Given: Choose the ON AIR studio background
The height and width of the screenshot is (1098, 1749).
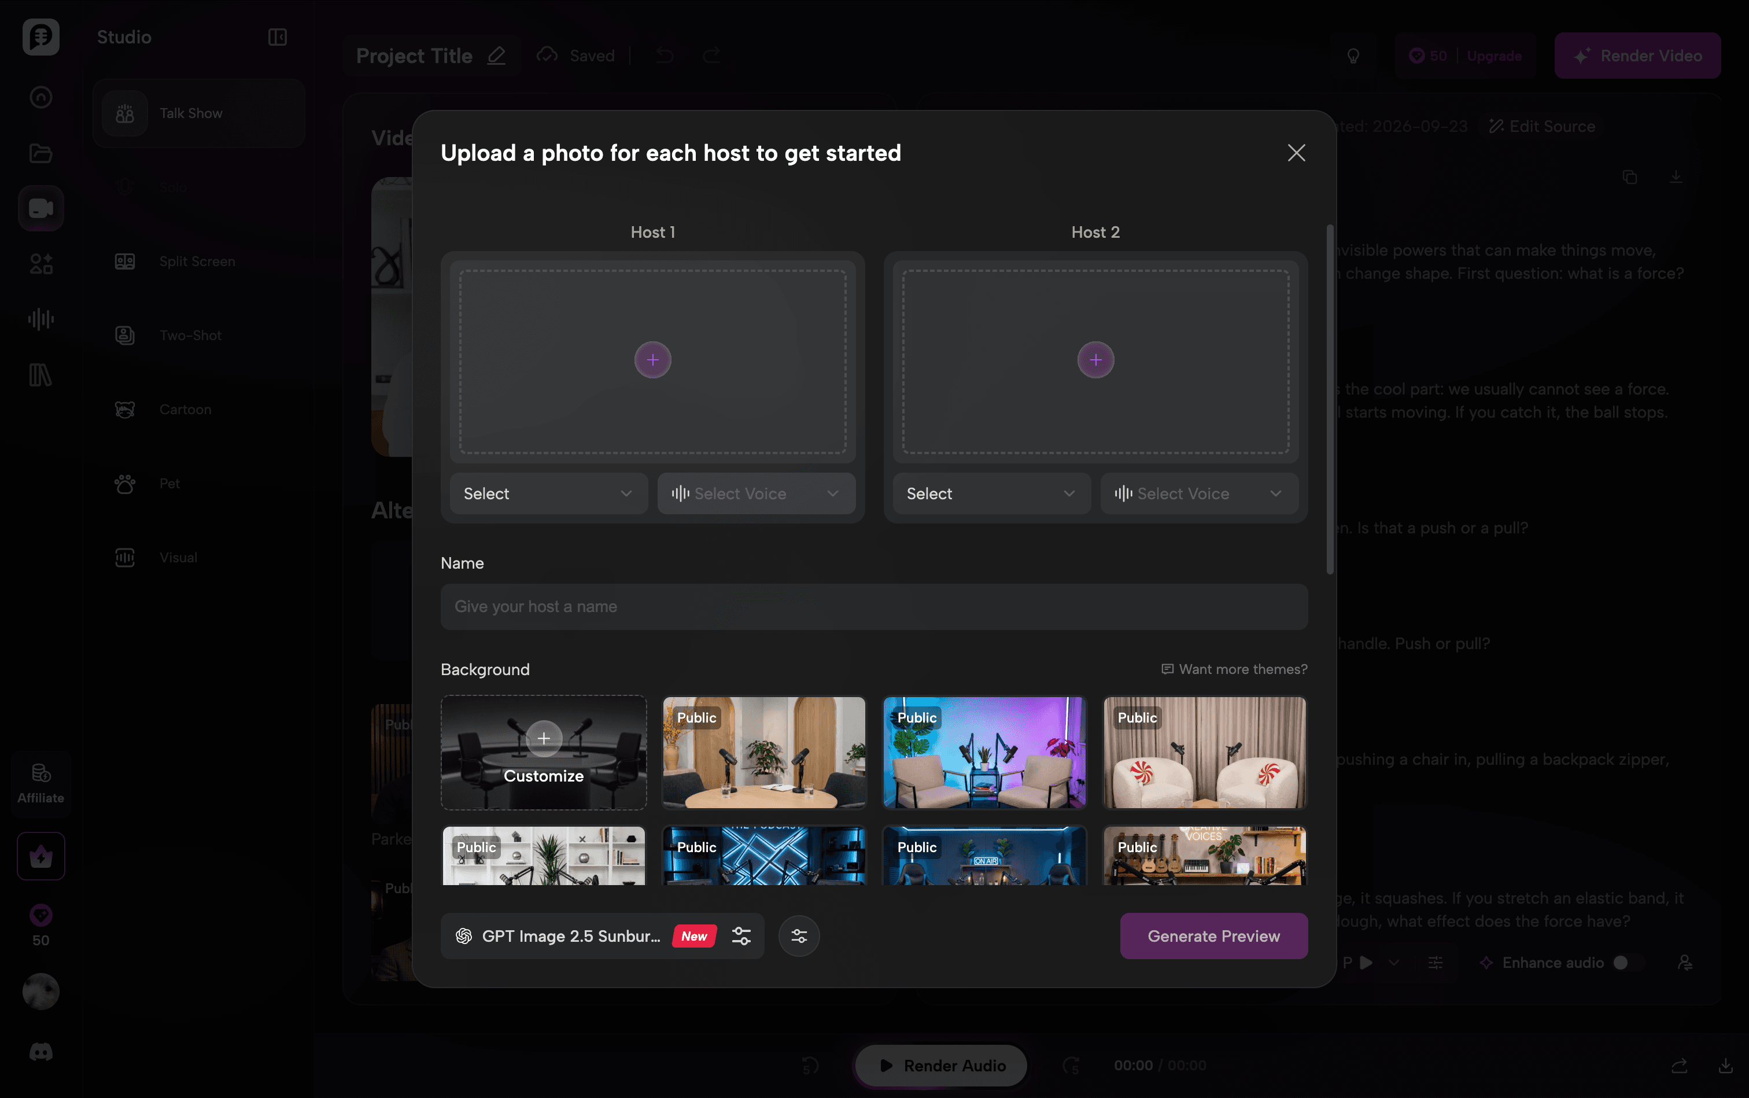Looking at the screenshot, I should click(x=984, y=856).
